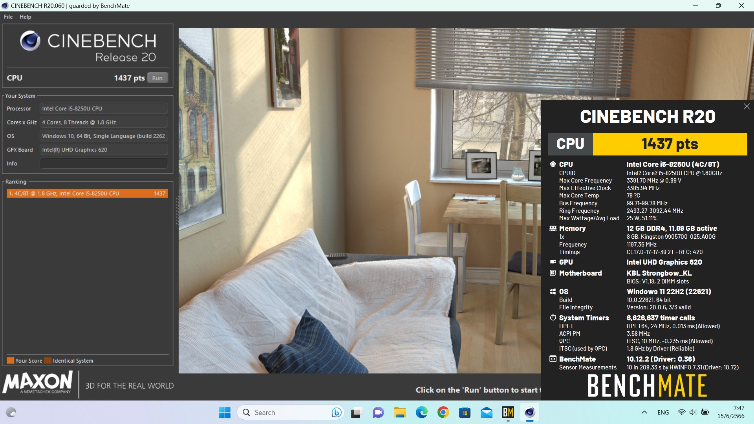The height and width of the screenshot is (424, 754).
Task: Click the yellow 1437 pts score banner
Action: point(670,144)
